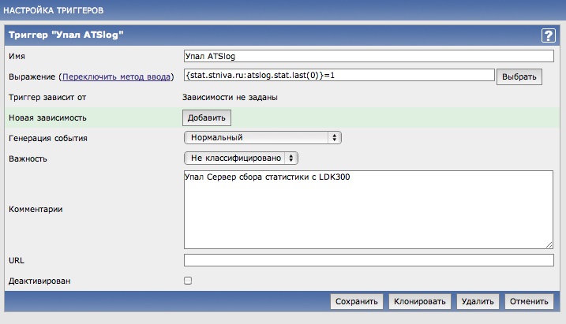This screenshot has width=566, height=324.
Task: Click the empty URL input field
Action: [369, 260]
